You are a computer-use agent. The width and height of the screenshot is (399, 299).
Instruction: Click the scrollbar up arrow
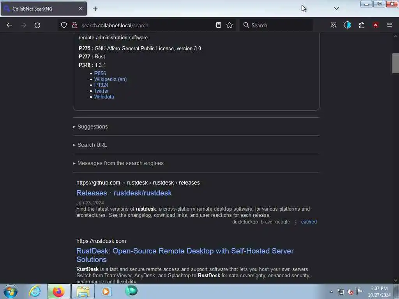(395, 36)
